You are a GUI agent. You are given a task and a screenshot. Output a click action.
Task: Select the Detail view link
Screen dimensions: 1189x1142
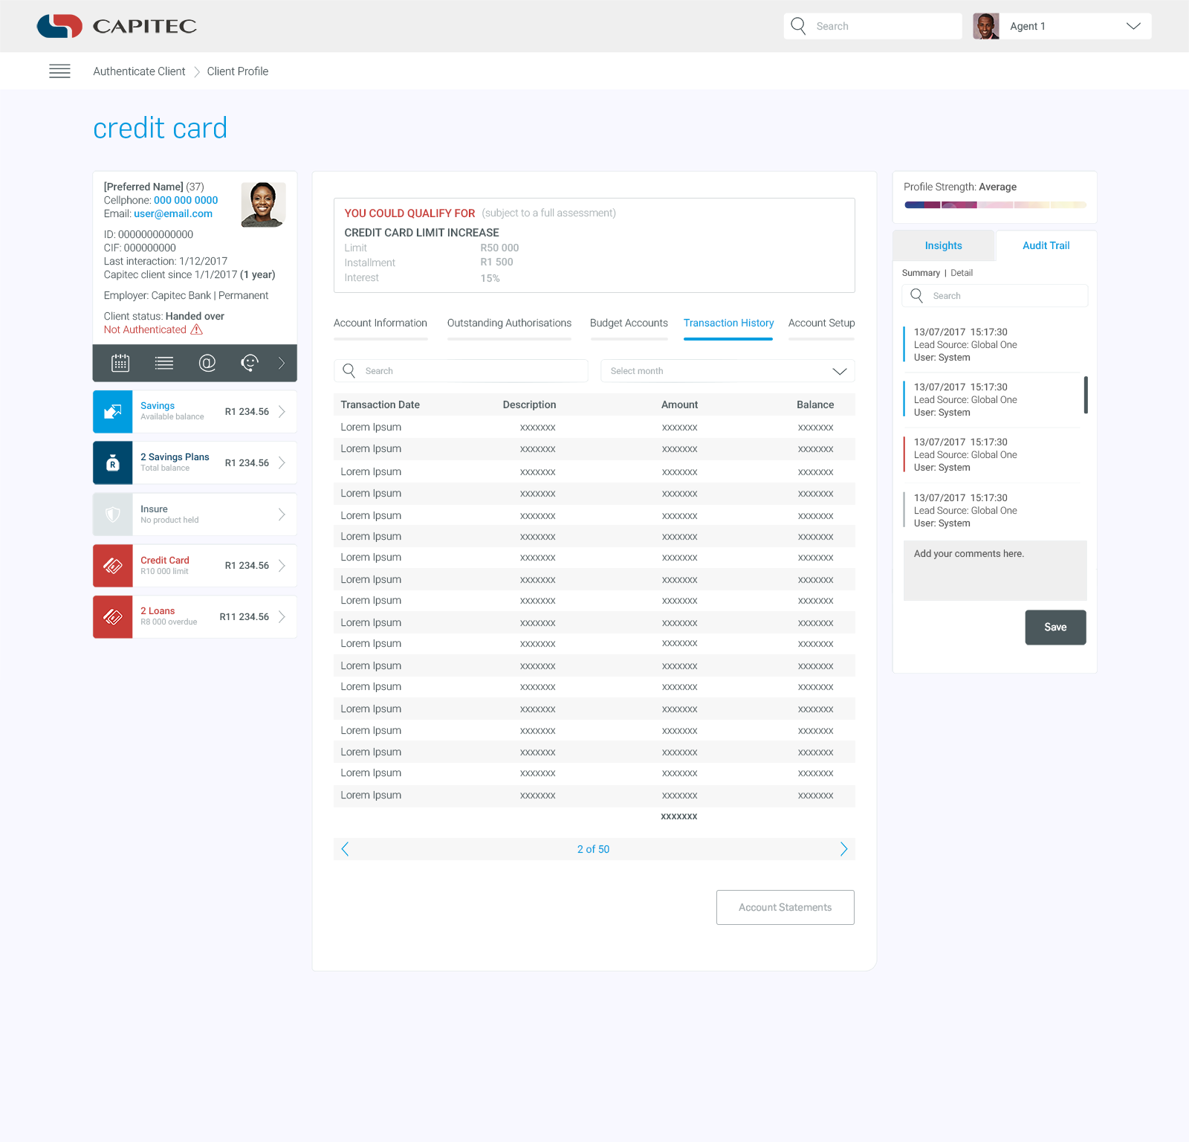(x=962, y=273)
